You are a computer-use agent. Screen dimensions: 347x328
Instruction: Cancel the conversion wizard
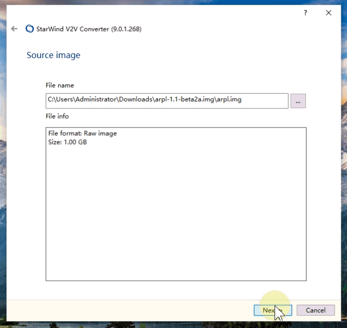316,310
